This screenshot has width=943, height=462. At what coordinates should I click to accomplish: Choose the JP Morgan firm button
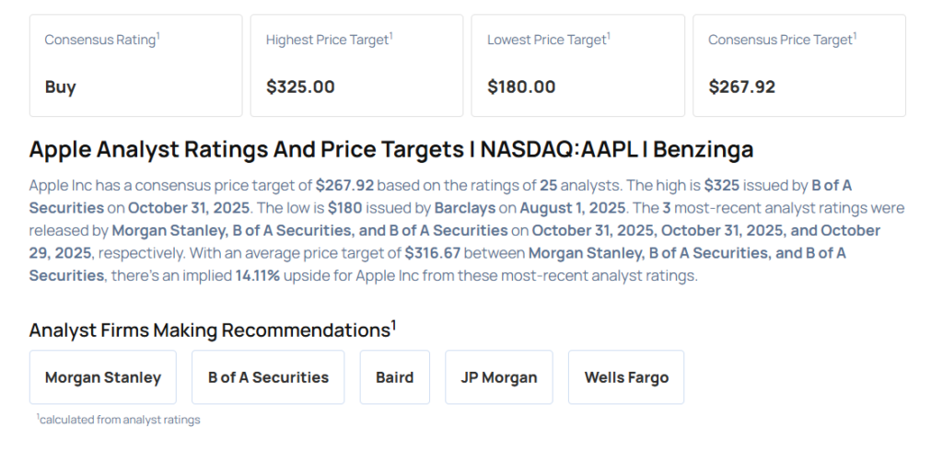[499, 377]
